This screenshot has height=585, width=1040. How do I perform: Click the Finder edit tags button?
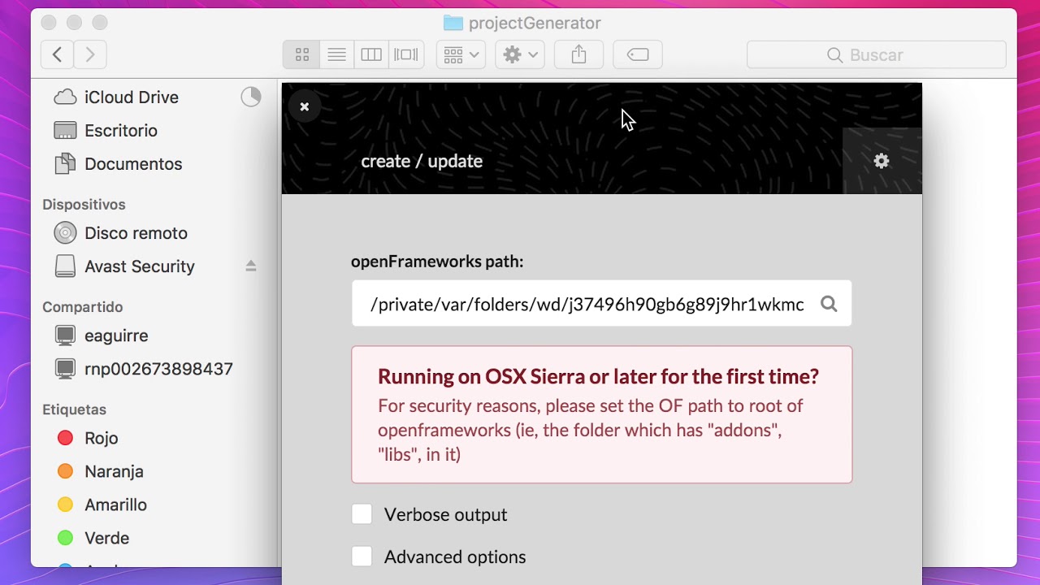[x=638, y=54]
